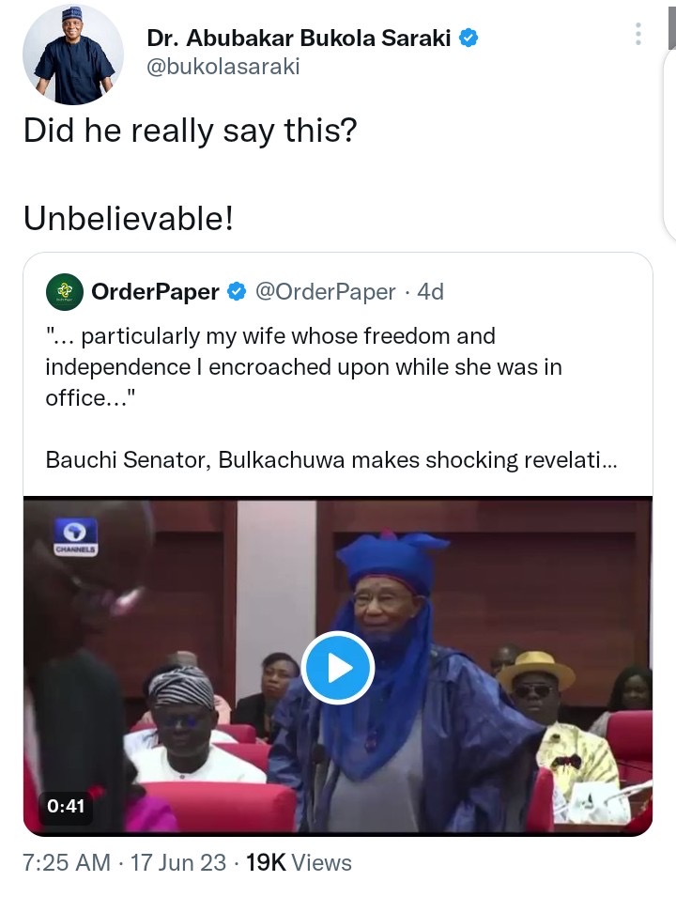Open the quoted tweet's text about the wife
The image size is (676, 897).
tap(303, 366)
